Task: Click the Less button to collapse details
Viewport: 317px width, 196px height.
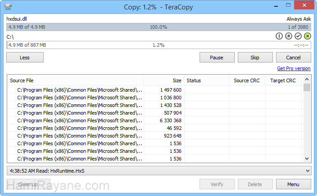Action: click(x=25, y=58)
